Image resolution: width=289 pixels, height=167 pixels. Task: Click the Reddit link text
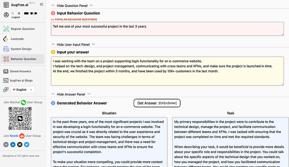point(14,136)
